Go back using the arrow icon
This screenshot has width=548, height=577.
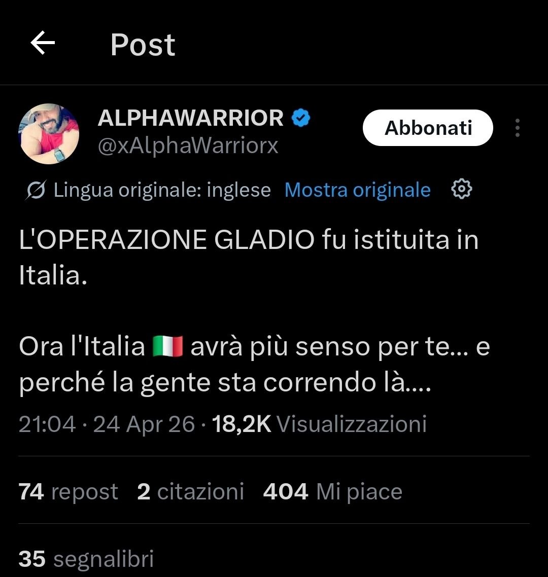[42, 43]
